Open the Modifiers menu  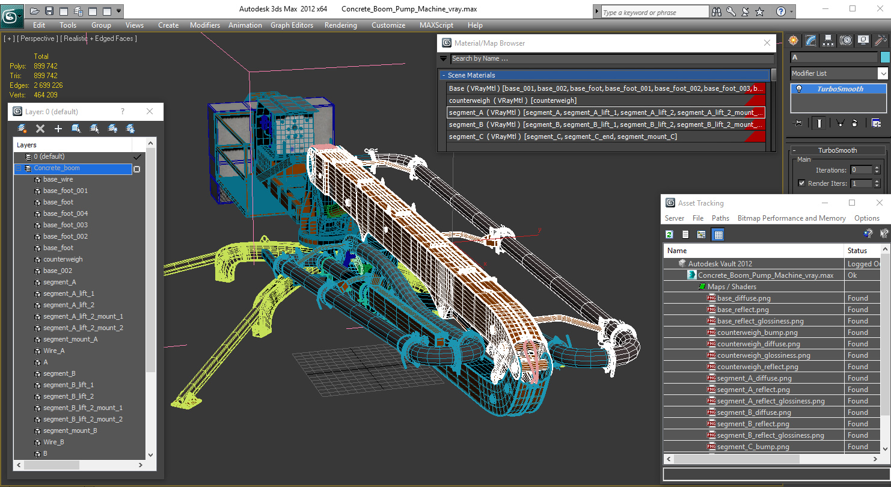pos(205,25)
